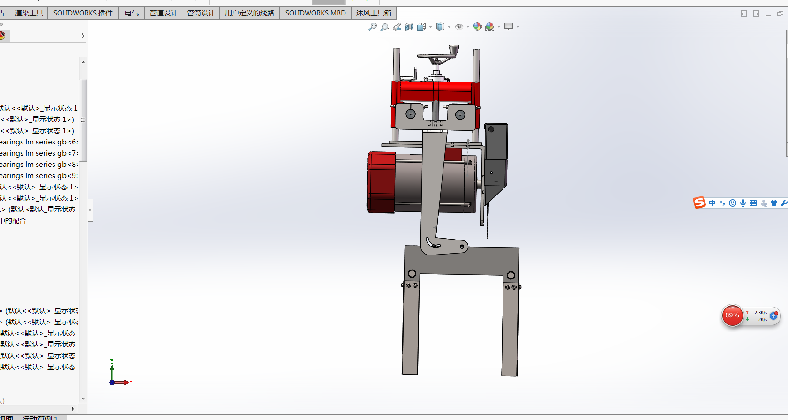Open the 管筒设计 tab
The width and height of the screenshot is (788, 420).
(201, 13)
